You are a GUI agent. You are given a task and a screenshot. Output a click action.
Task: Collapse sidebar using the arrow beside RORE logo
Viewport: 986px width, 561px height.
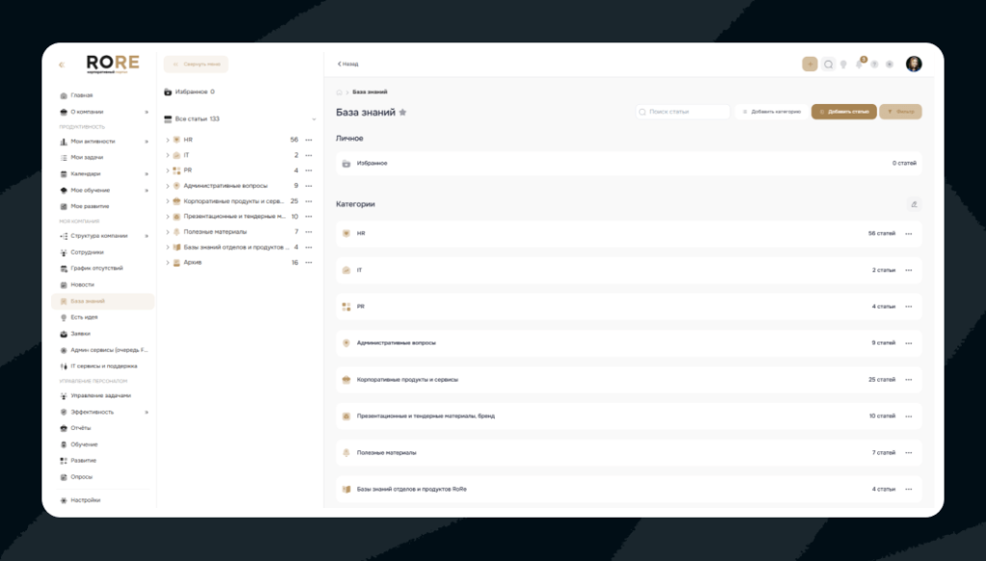click(62, 64)
